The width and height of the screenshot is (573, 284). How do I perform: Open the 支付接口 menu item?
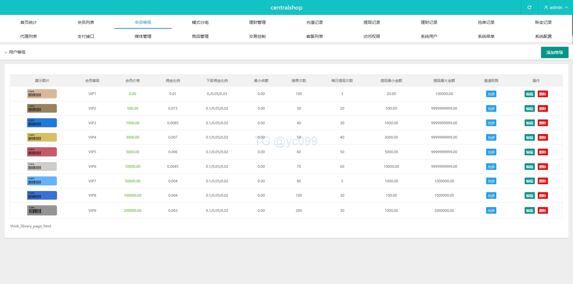point(86,36)
